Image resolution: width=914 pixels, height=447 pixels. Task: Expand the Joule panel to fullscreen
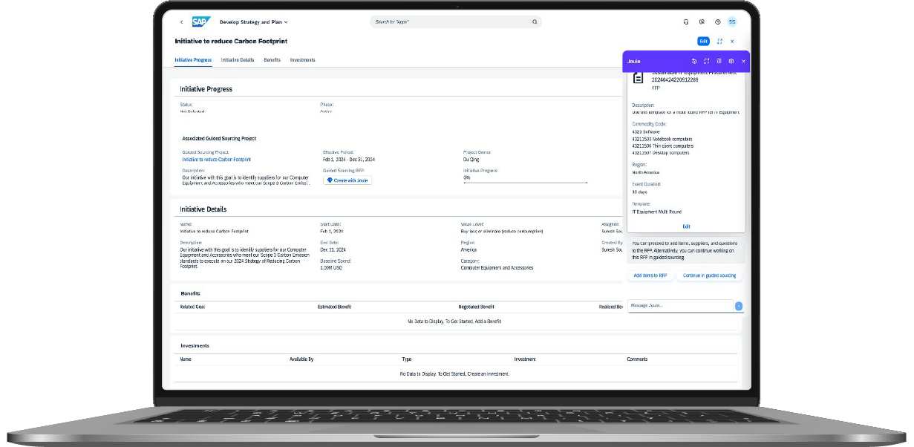point(706,61)
